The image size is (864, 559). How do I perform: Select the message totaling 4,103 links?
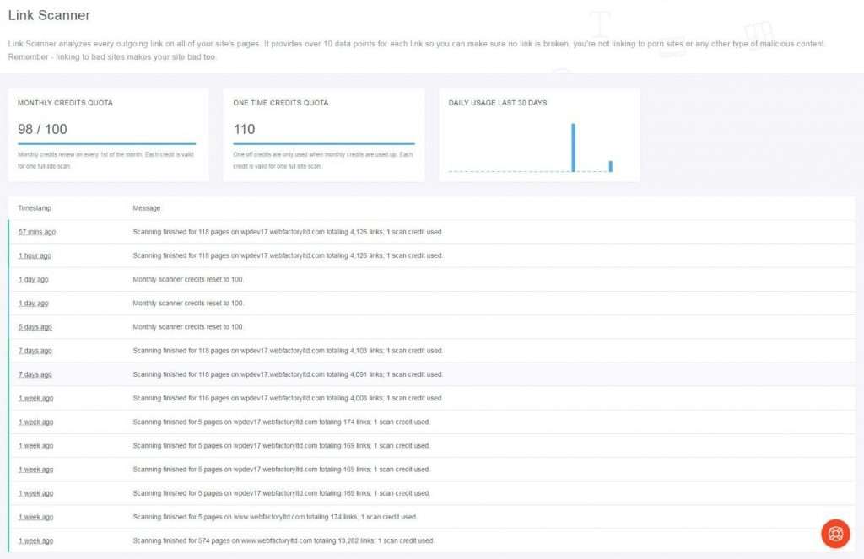click(x=288, y=350)
